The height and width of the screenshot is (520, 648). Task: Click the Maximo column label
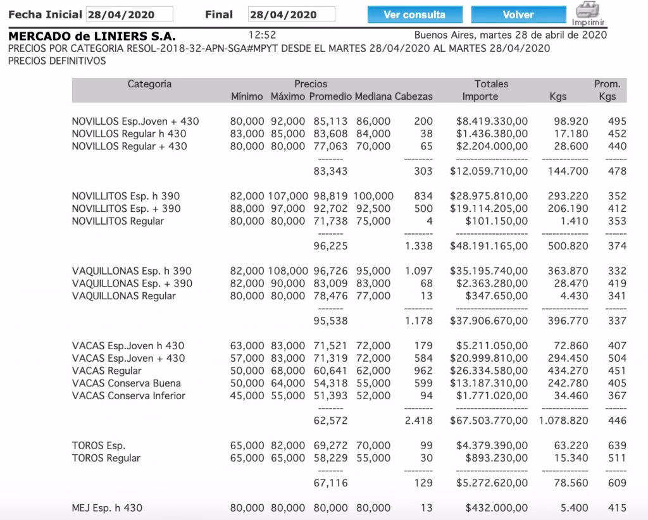coord(285,96)
